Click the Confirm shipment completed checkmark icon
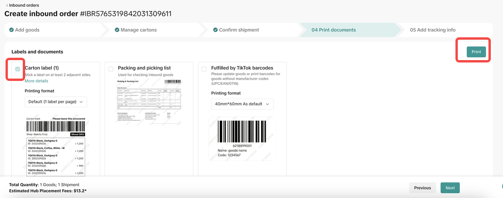The height and width of the screenshot is (198, 503). pos(215,30)
